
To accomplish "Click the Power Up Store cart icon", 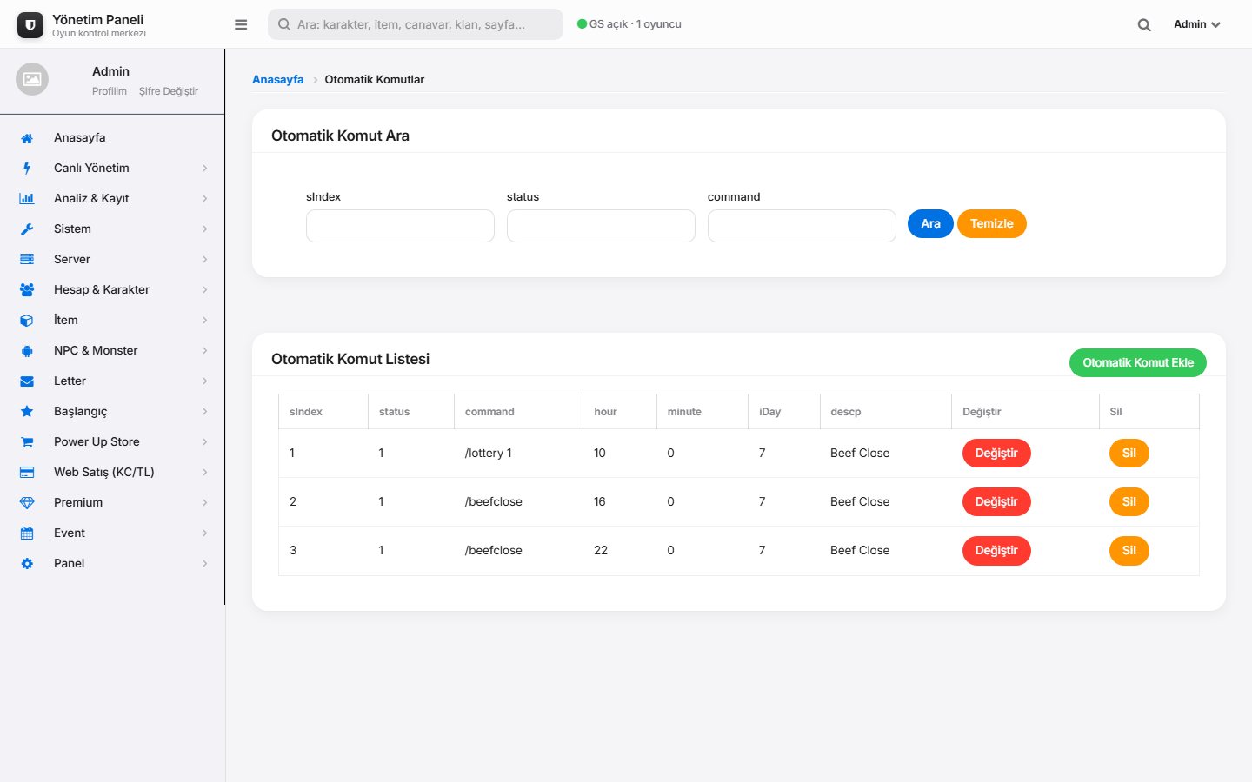I will coord(27,442).
